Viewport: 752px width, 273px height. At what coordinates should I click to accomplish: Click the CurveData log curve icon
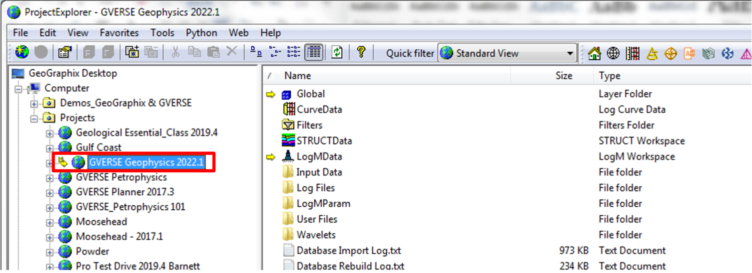coord(289,109)
